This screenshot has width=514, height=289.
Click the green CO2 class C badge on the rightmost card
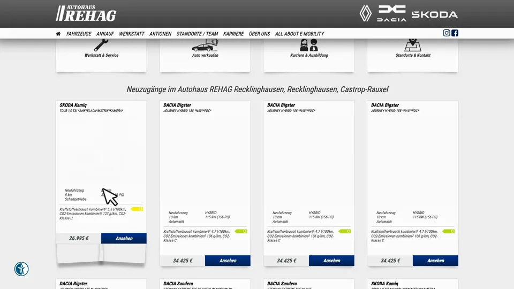(x=448, y=231)
